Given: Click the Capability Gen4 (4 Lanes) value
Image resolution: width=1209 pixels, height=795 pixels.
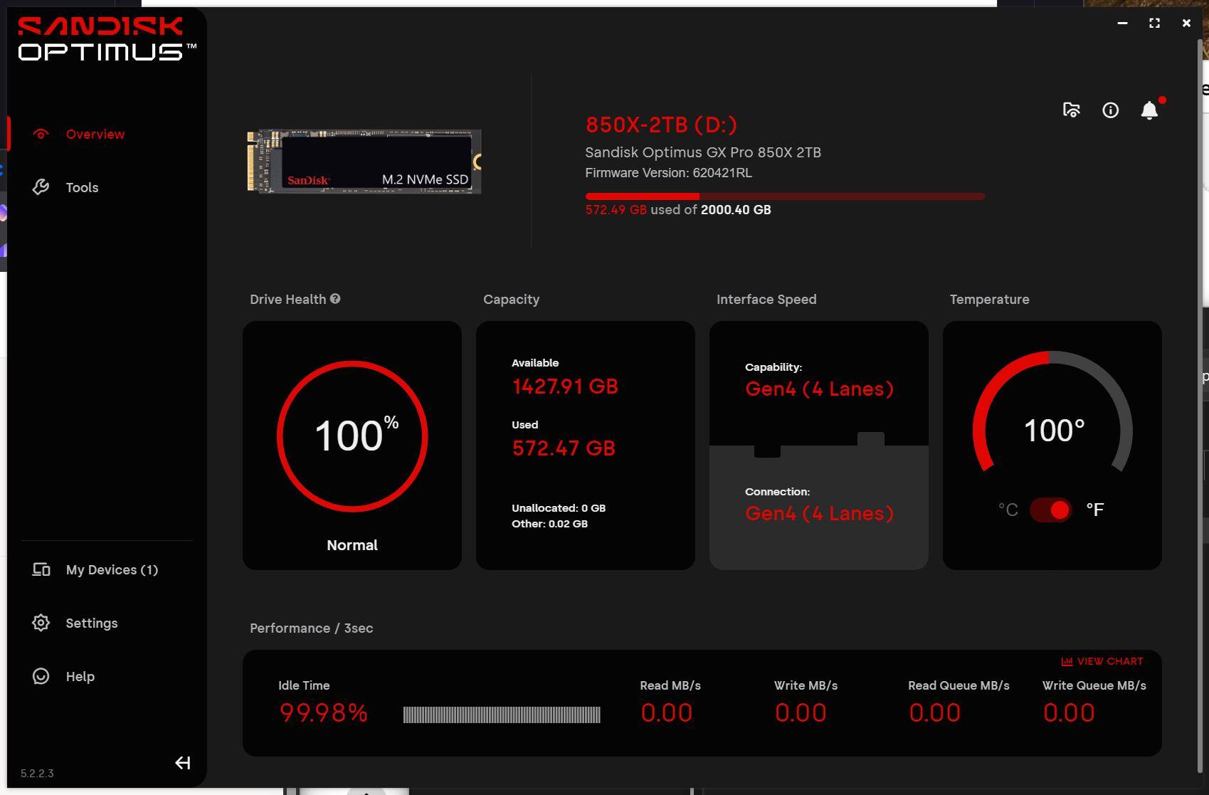Looking at the screenshot, I should 819,389.
